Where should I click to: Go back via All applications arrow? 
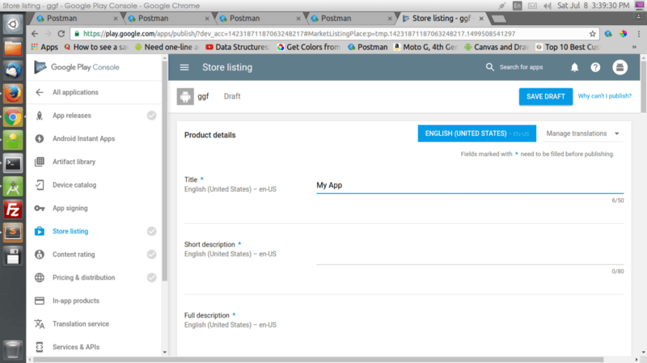click(39, 92)
